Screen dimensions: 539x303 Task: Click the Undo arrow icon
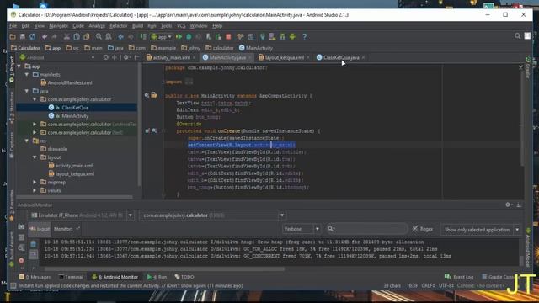pos(45,36)
